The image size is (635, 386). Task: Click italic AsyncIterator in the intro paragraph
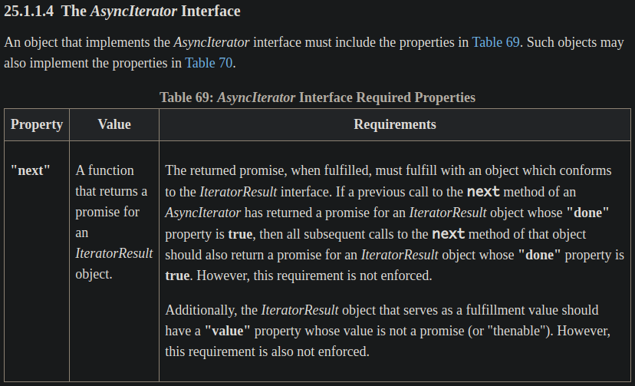click(212, 42)
